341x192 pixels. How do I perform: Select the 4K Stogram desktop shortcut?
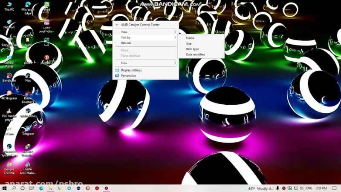click(9, 95)
